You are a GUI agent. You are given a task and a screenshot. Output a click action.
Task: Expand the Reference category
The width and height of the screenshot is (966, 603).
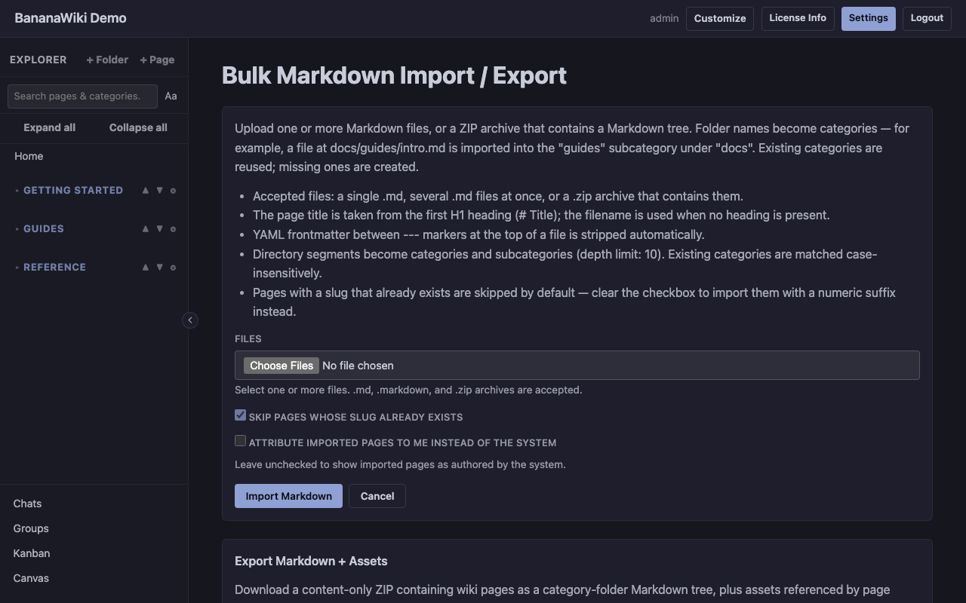17,268
